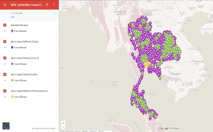Hide the ซุ้มถวายดอกไม้จันทน์ (เล็ก) layer
Viewport: 213px width, 132px height.
click(x=5, y=74)
